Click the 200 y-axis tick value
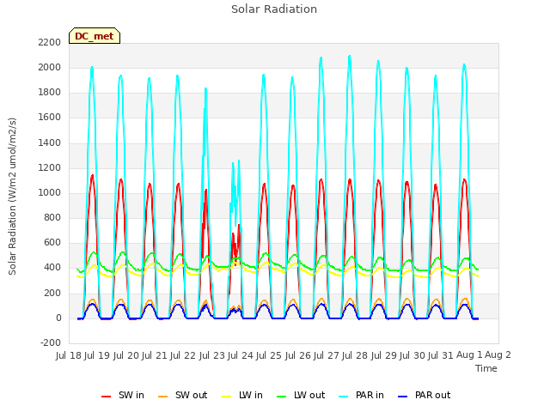The height and width of the screenshot is (412, 550). 52,294
